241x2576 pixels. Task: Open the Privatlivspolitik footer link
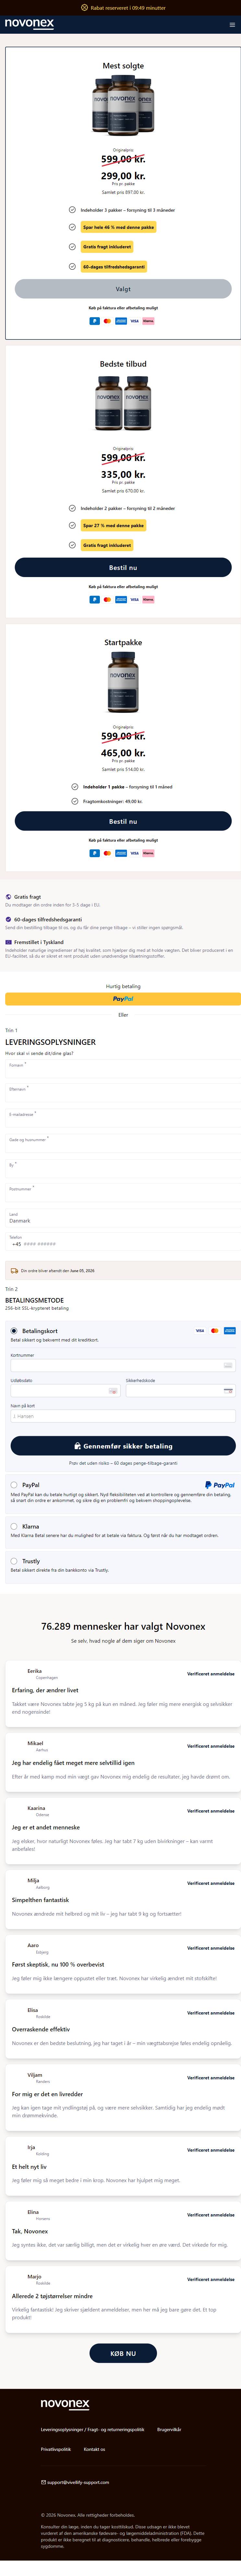pyautogui.click(x=56, y=2449)
